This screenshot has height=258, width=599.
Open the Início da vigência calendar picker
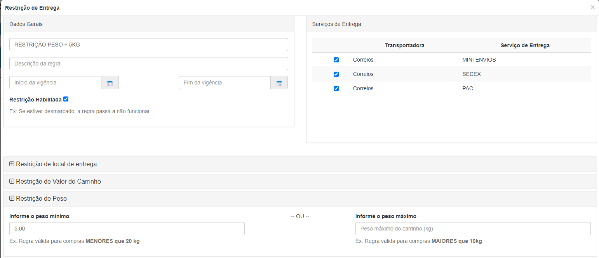(110, 83)
